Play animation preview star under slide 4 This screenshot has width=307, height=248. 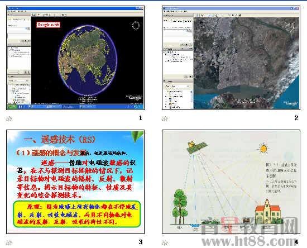coord(165,243)
